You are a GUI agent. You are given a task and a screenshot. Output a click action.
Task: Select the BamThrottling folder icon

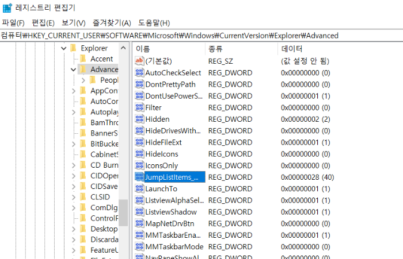tap(83, 122)
